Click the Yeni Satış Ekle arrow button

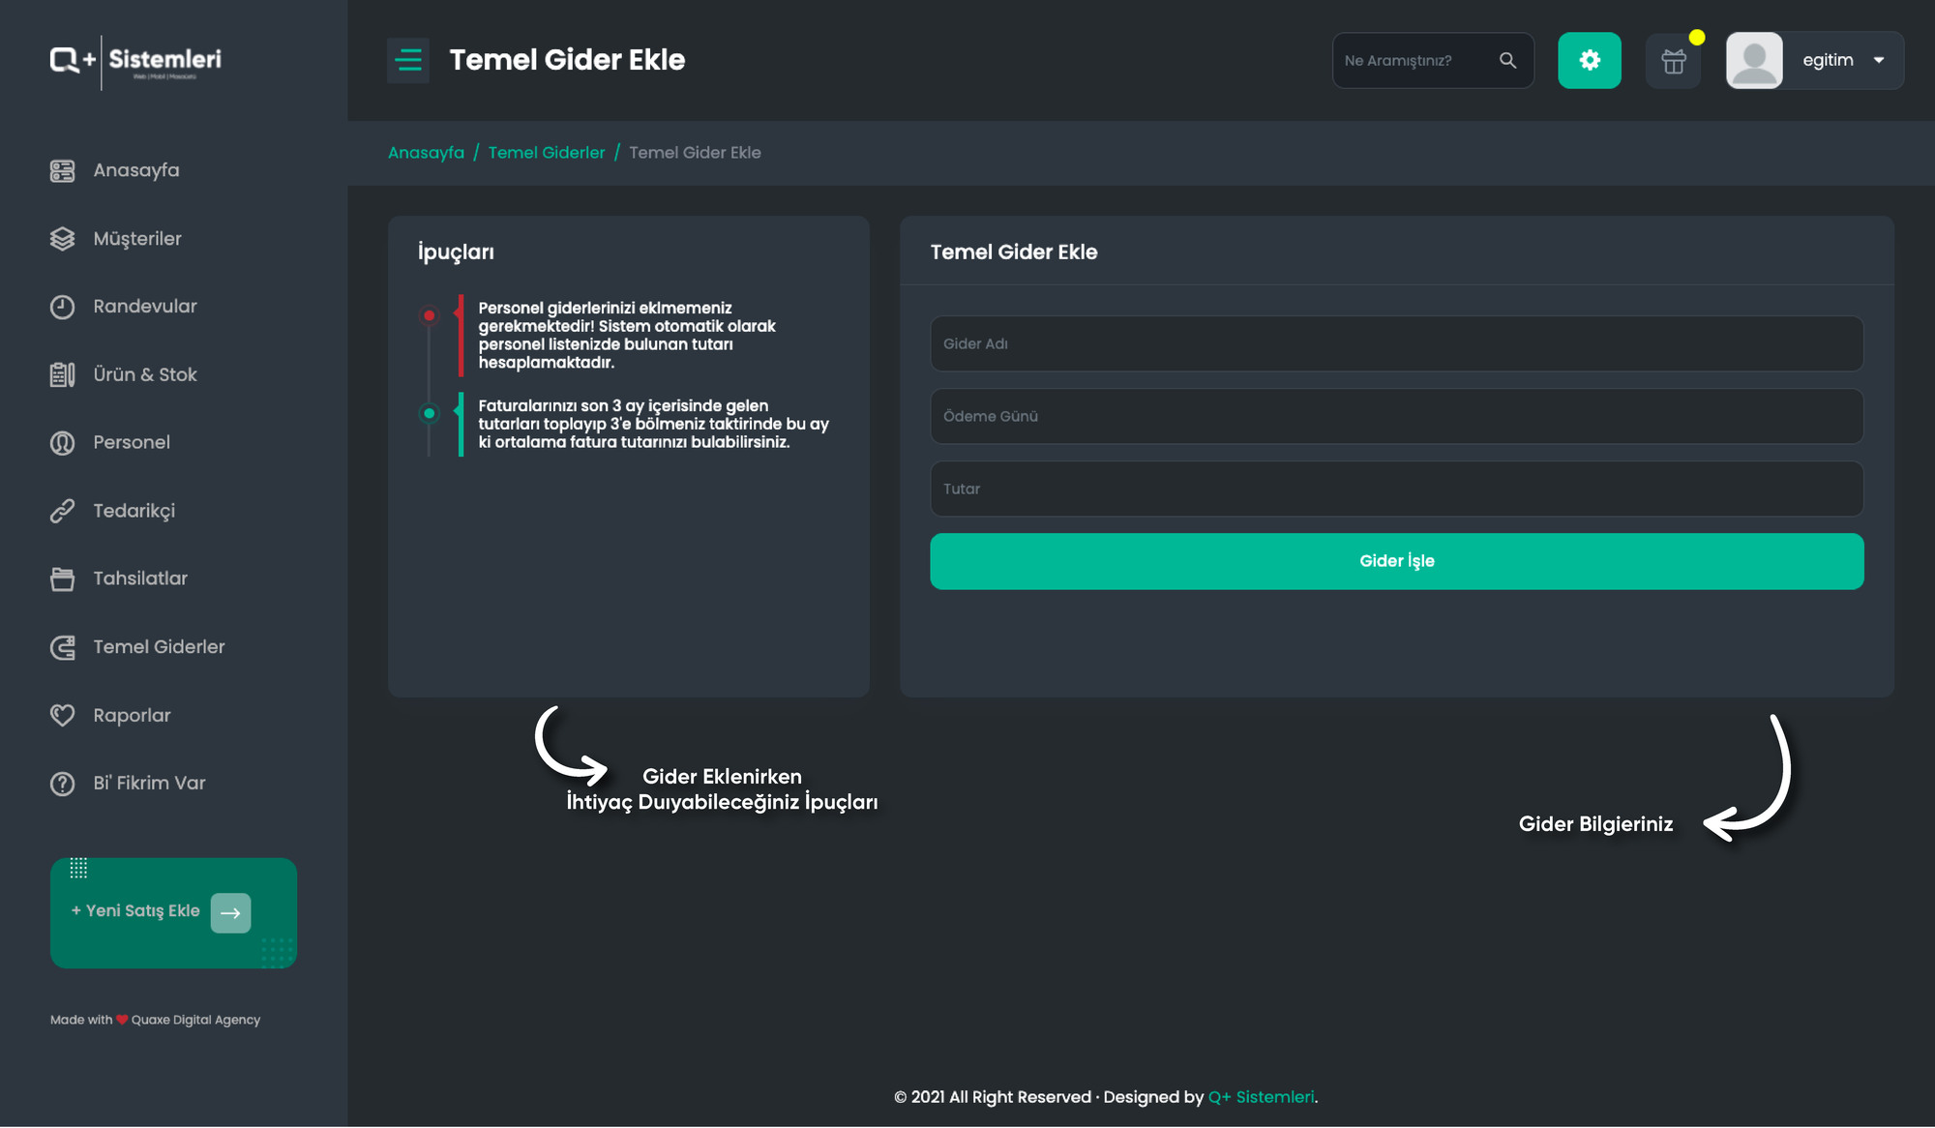[230, 912]
